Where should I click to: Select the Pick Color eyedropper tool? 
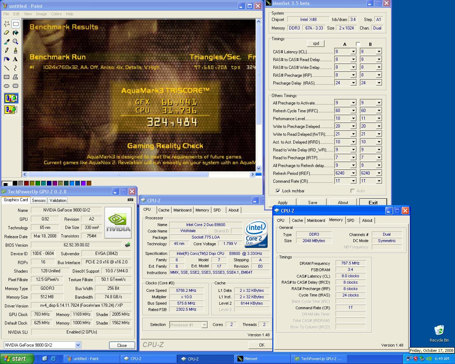7,42
